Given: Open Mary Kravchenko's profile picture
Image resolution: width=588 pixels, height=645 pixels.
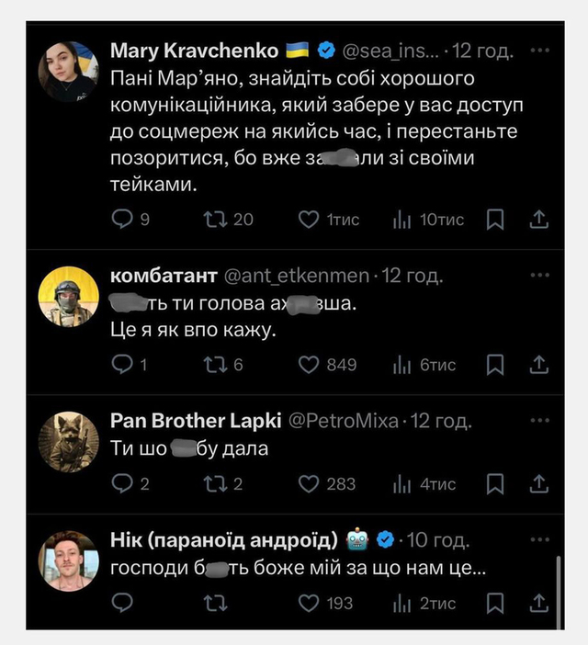Looking at the screenshot, I should 68,71.
